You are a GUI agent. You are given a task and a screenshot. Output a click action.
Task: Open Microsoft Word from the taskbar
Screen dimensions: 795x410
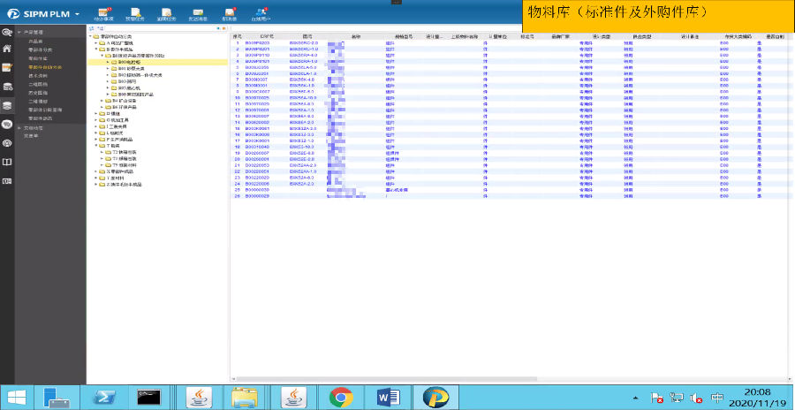click(x=388, y=397)
